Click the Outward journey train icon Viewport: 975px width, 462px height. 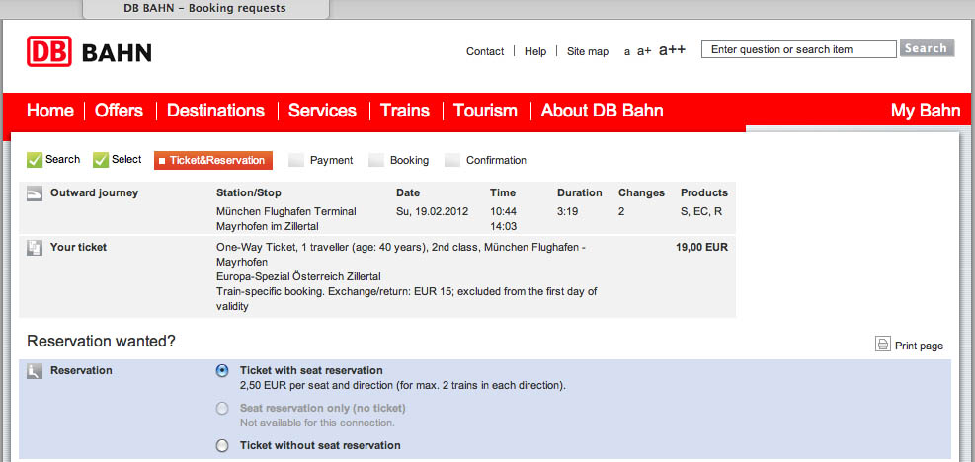pos(35,194)
